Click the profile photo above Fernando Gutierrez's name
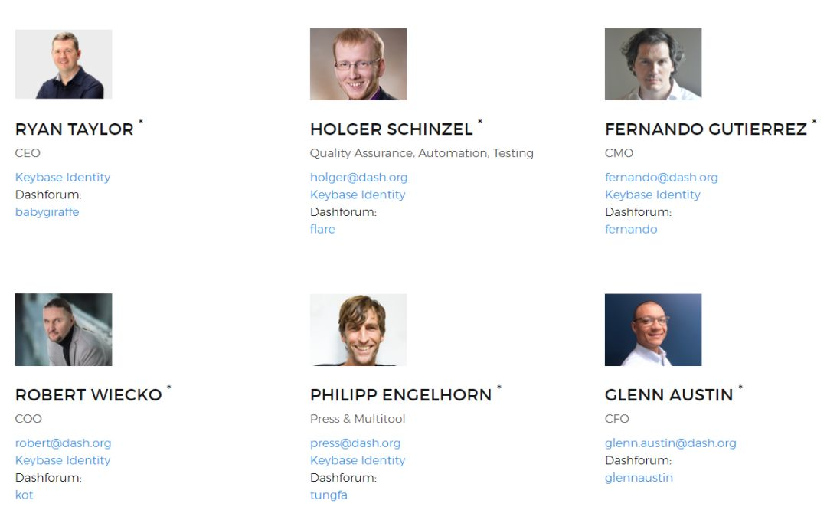Screen dimensions: 827x510 click(x=653, y=64)
